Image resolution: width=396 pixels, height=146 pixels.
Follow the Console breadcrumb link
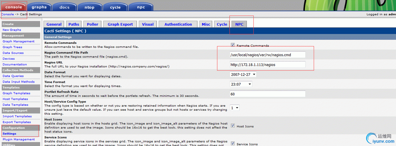[7, 14]
